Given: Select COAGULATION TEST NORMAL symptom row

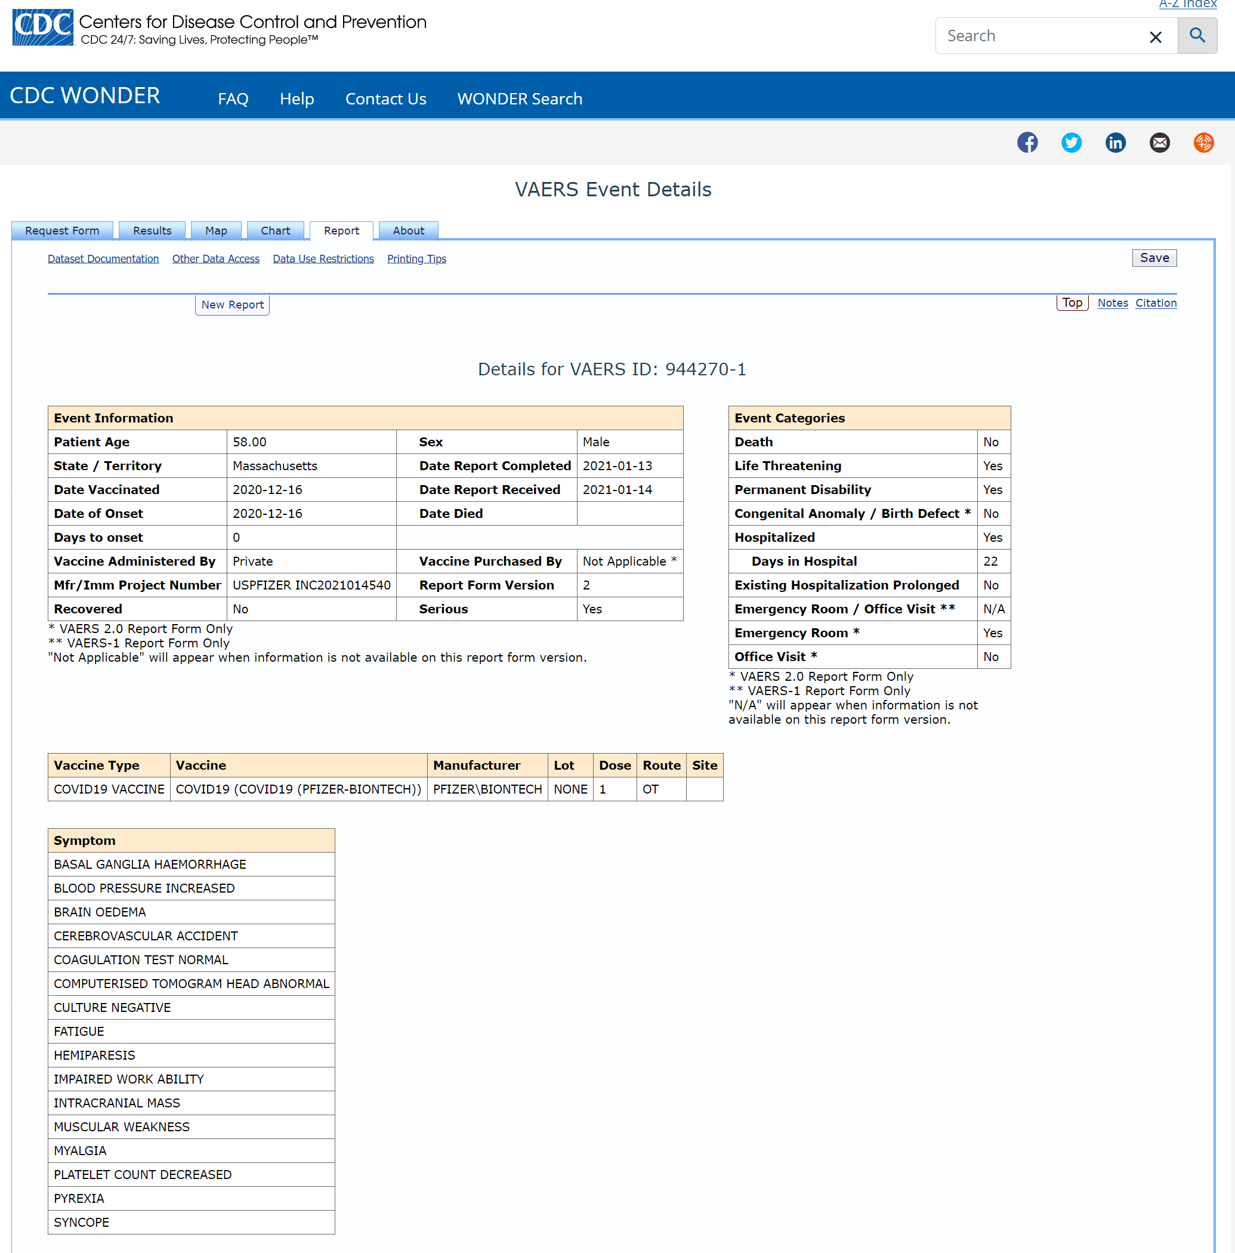Looking at the screenshot, I should click(192, 960).
